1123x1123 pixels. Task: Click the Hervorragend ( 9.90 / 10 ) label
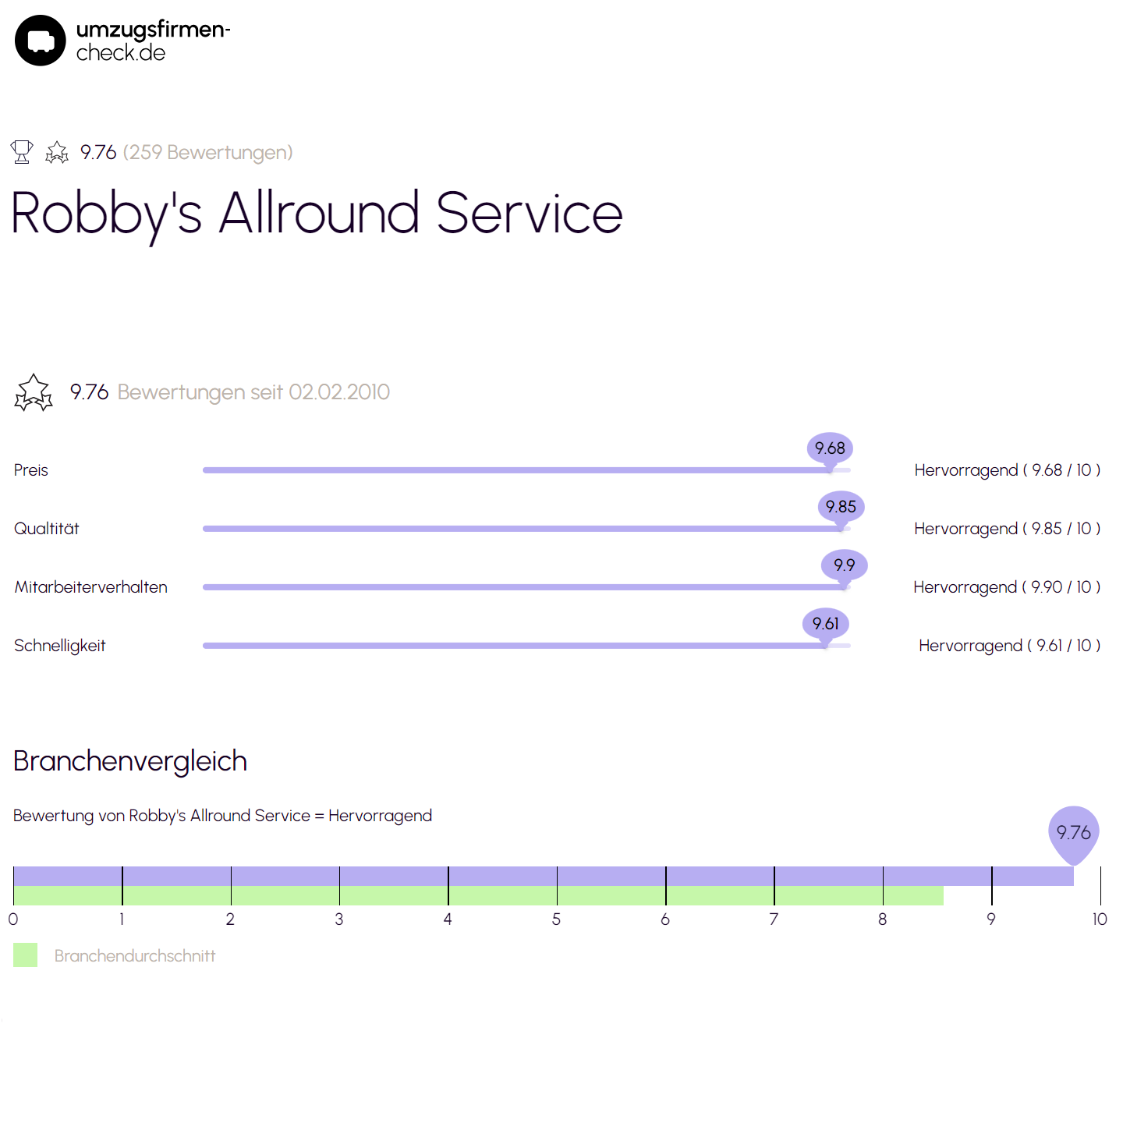pyautogui.click(x=1007, y=587)
